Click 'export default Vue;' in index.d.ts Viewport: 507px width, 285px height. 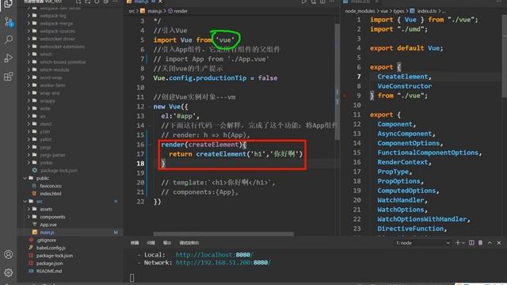point(406,48)
